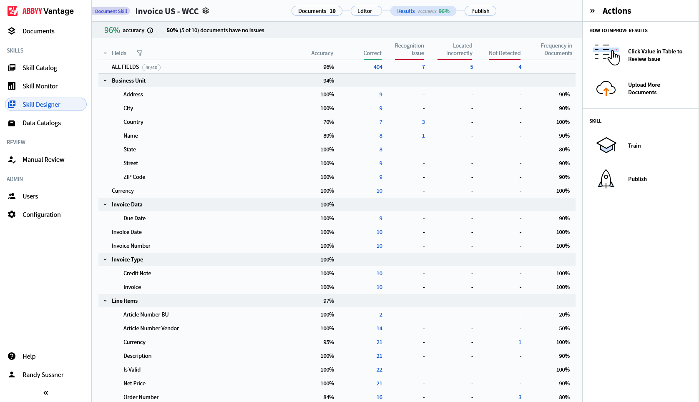Click the accuracy info icon
This screenshot has width=699, height=402.
[150, 30]
